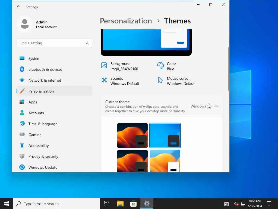Select the second-row dark orange theme thumbnail
Image resolution: width=278 pixels, height=209 pixels.
(132, 161)
